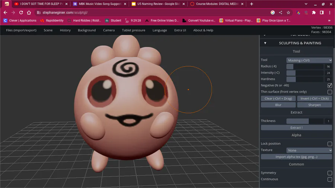This screenshot has width=335, height=188.
Task: Reload the SculptGL page
Action: 21,13
